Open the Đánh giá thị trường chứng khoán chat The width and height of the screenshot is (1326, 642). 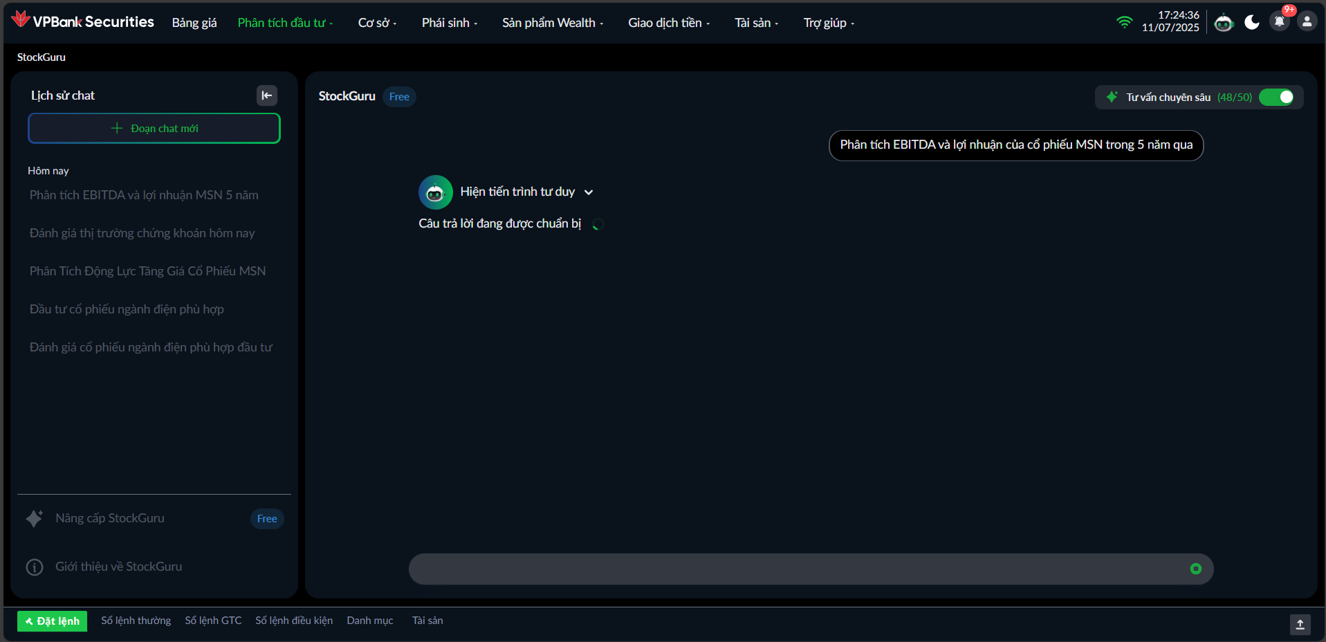click(142, 233)
